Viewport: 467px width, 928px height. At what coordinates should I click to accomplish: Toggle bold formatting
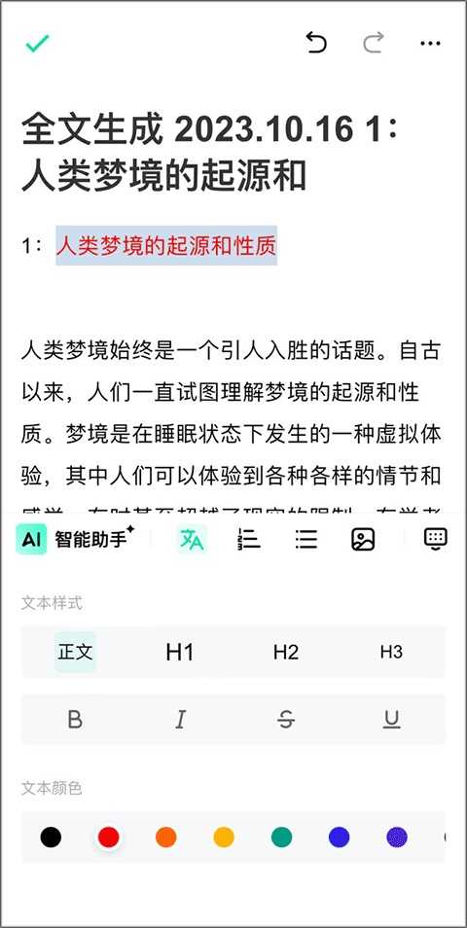coord(75,720)
